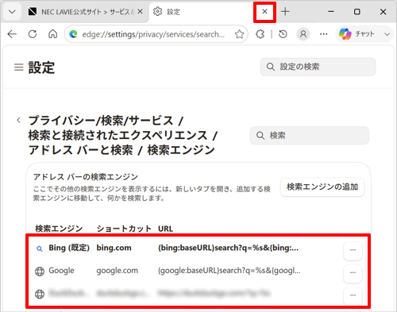
Task: Open the extensions puzzle icon
Action: tap(260, 34)
